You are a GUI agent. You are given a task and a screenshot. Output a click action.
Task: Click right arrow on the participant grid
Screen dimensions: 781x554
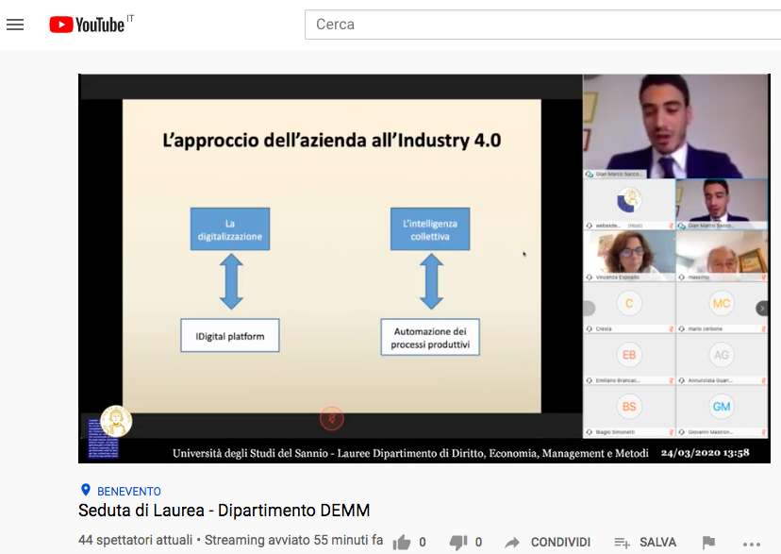(x=762, y=308)
